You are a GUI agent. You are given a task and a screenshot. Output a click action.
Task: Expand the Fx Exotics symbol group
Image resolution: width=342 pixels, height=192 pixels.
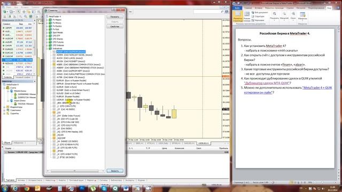pos(47,26)
